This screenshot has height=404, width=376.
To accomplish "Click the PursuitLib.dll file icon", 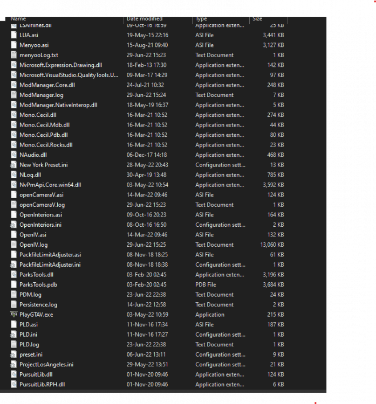I will point(13,374).
